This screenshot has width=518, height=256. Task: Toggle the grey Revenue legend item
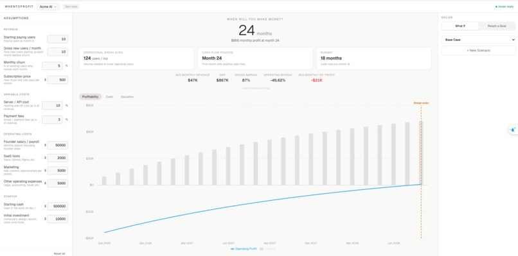coord(267,249)
